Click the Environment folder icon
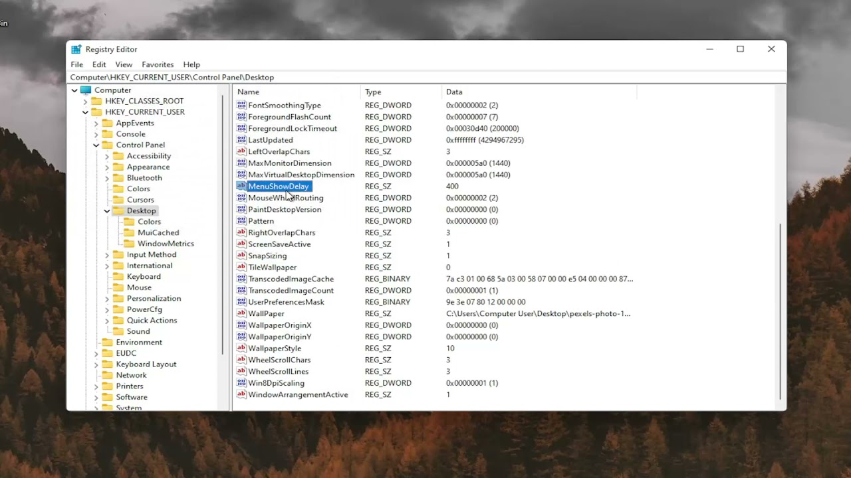 coord(108,343)
